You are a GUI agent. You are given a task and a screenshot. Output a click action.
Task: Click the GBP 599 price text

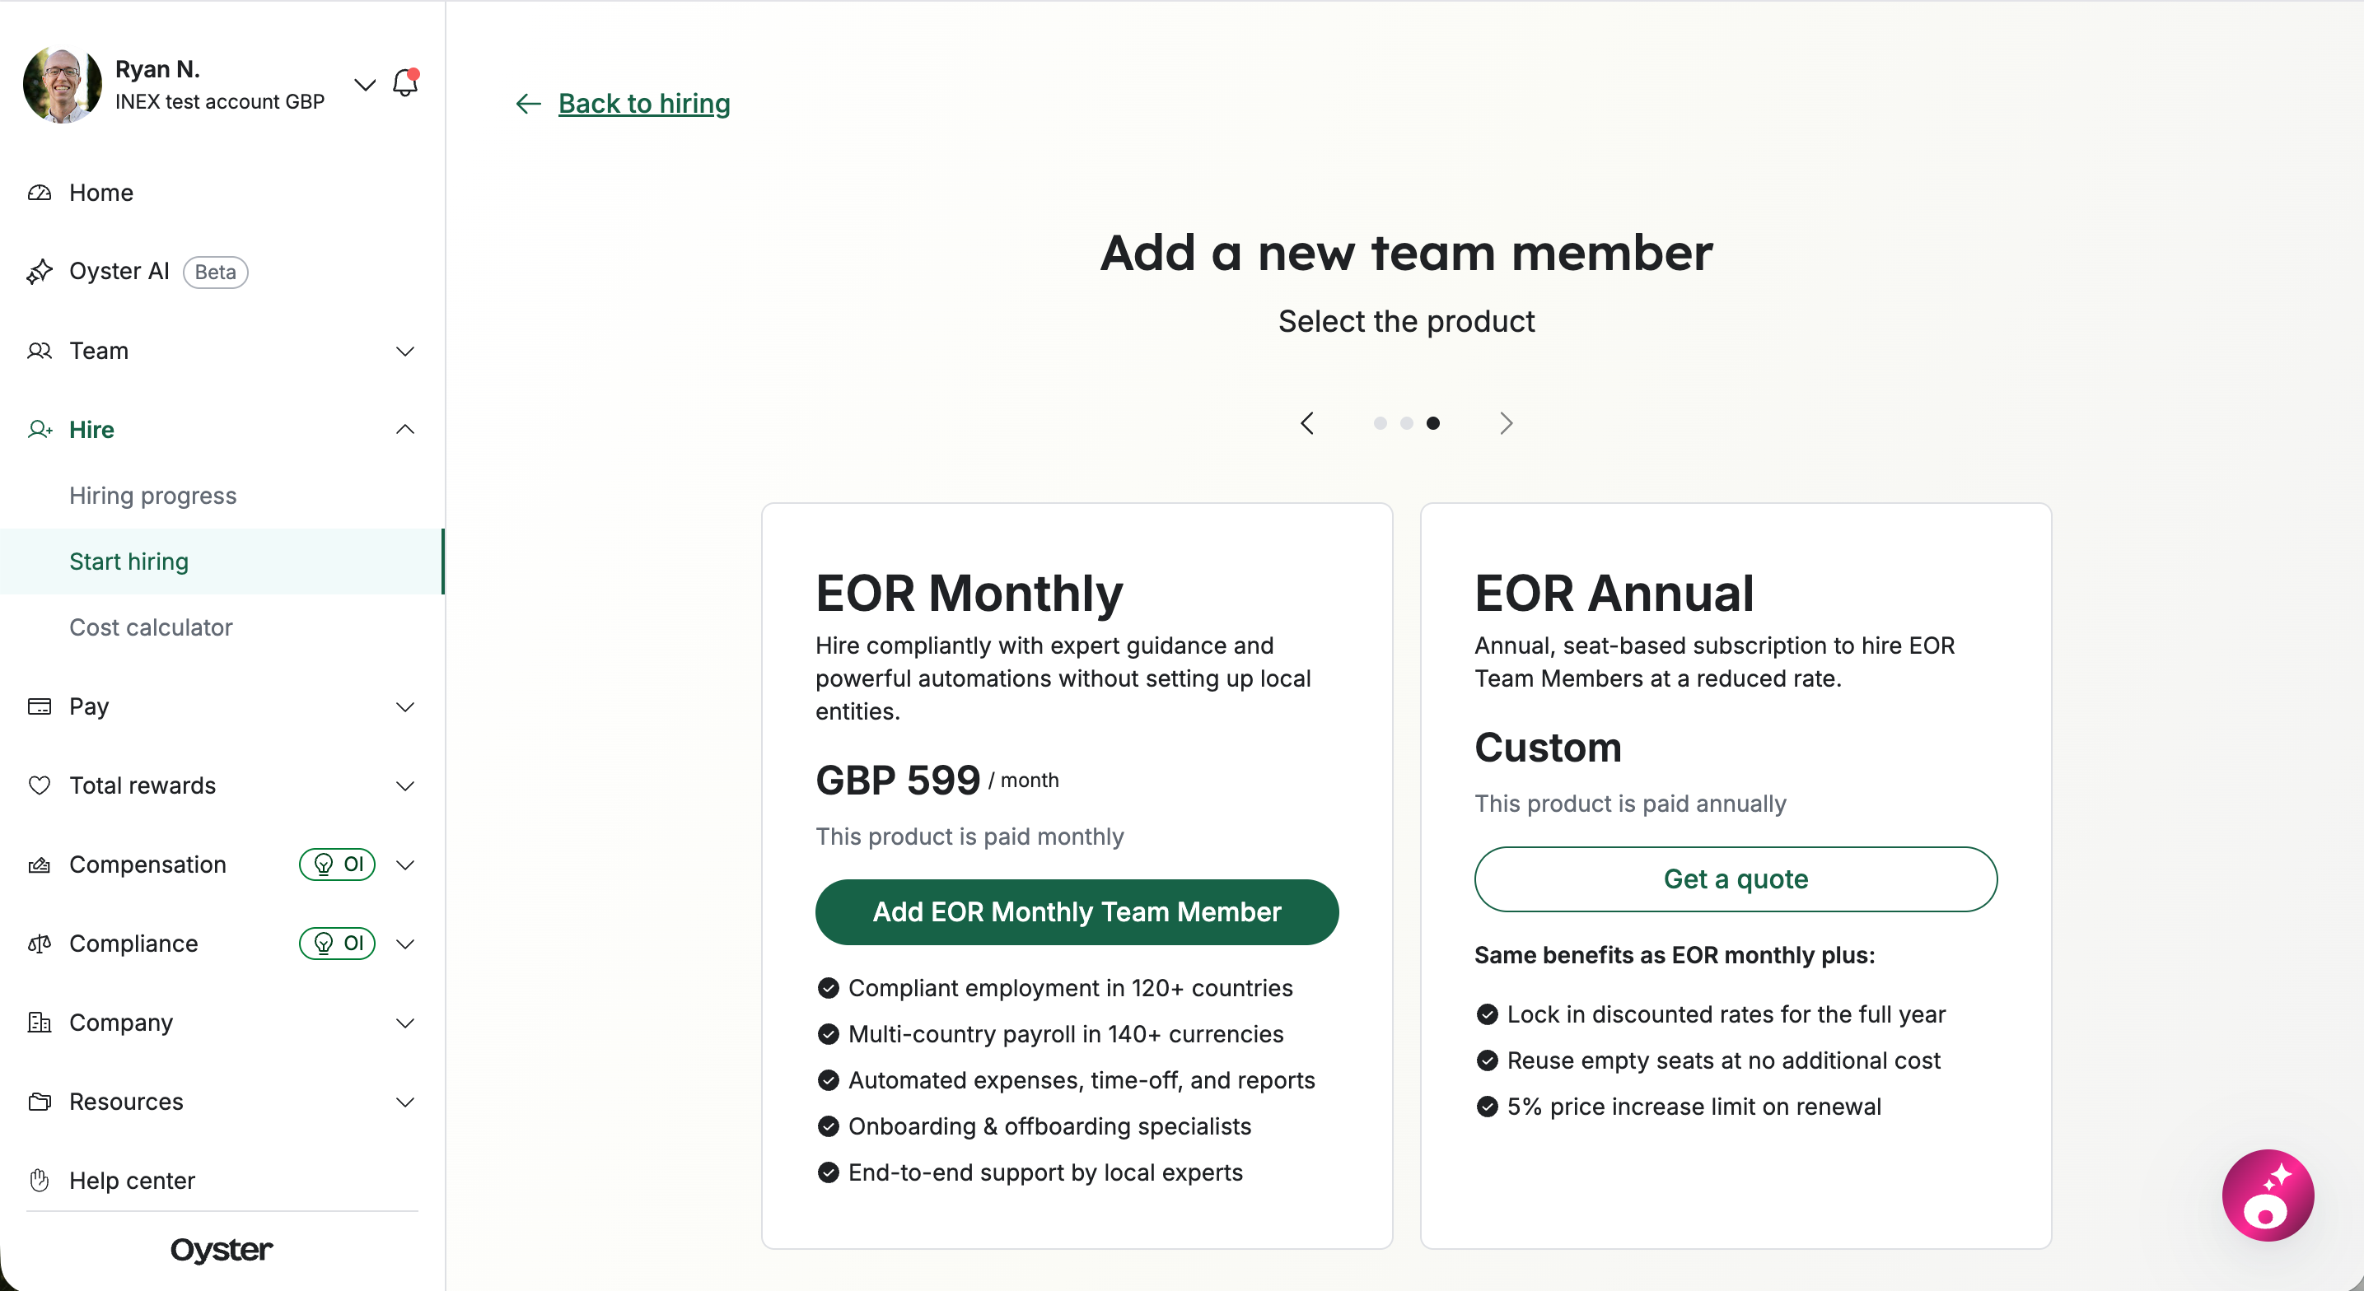(898, 780)
